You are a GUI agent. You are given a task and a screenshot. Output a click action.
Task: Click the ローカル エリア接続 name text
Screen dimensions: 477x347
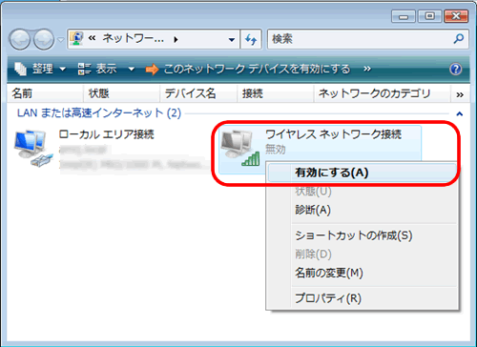(x=106, y=134)
